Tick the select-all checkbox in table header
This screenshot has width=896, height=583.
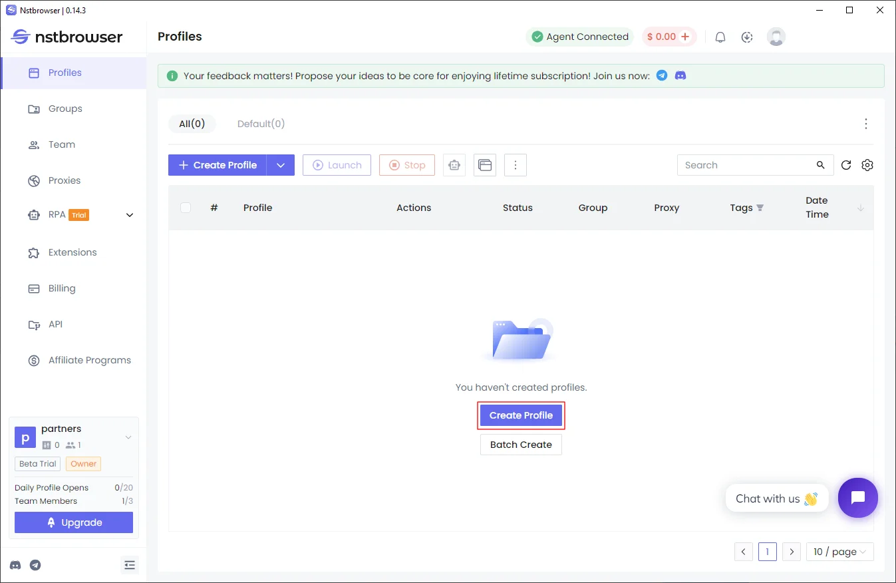[x=186, y=208]
